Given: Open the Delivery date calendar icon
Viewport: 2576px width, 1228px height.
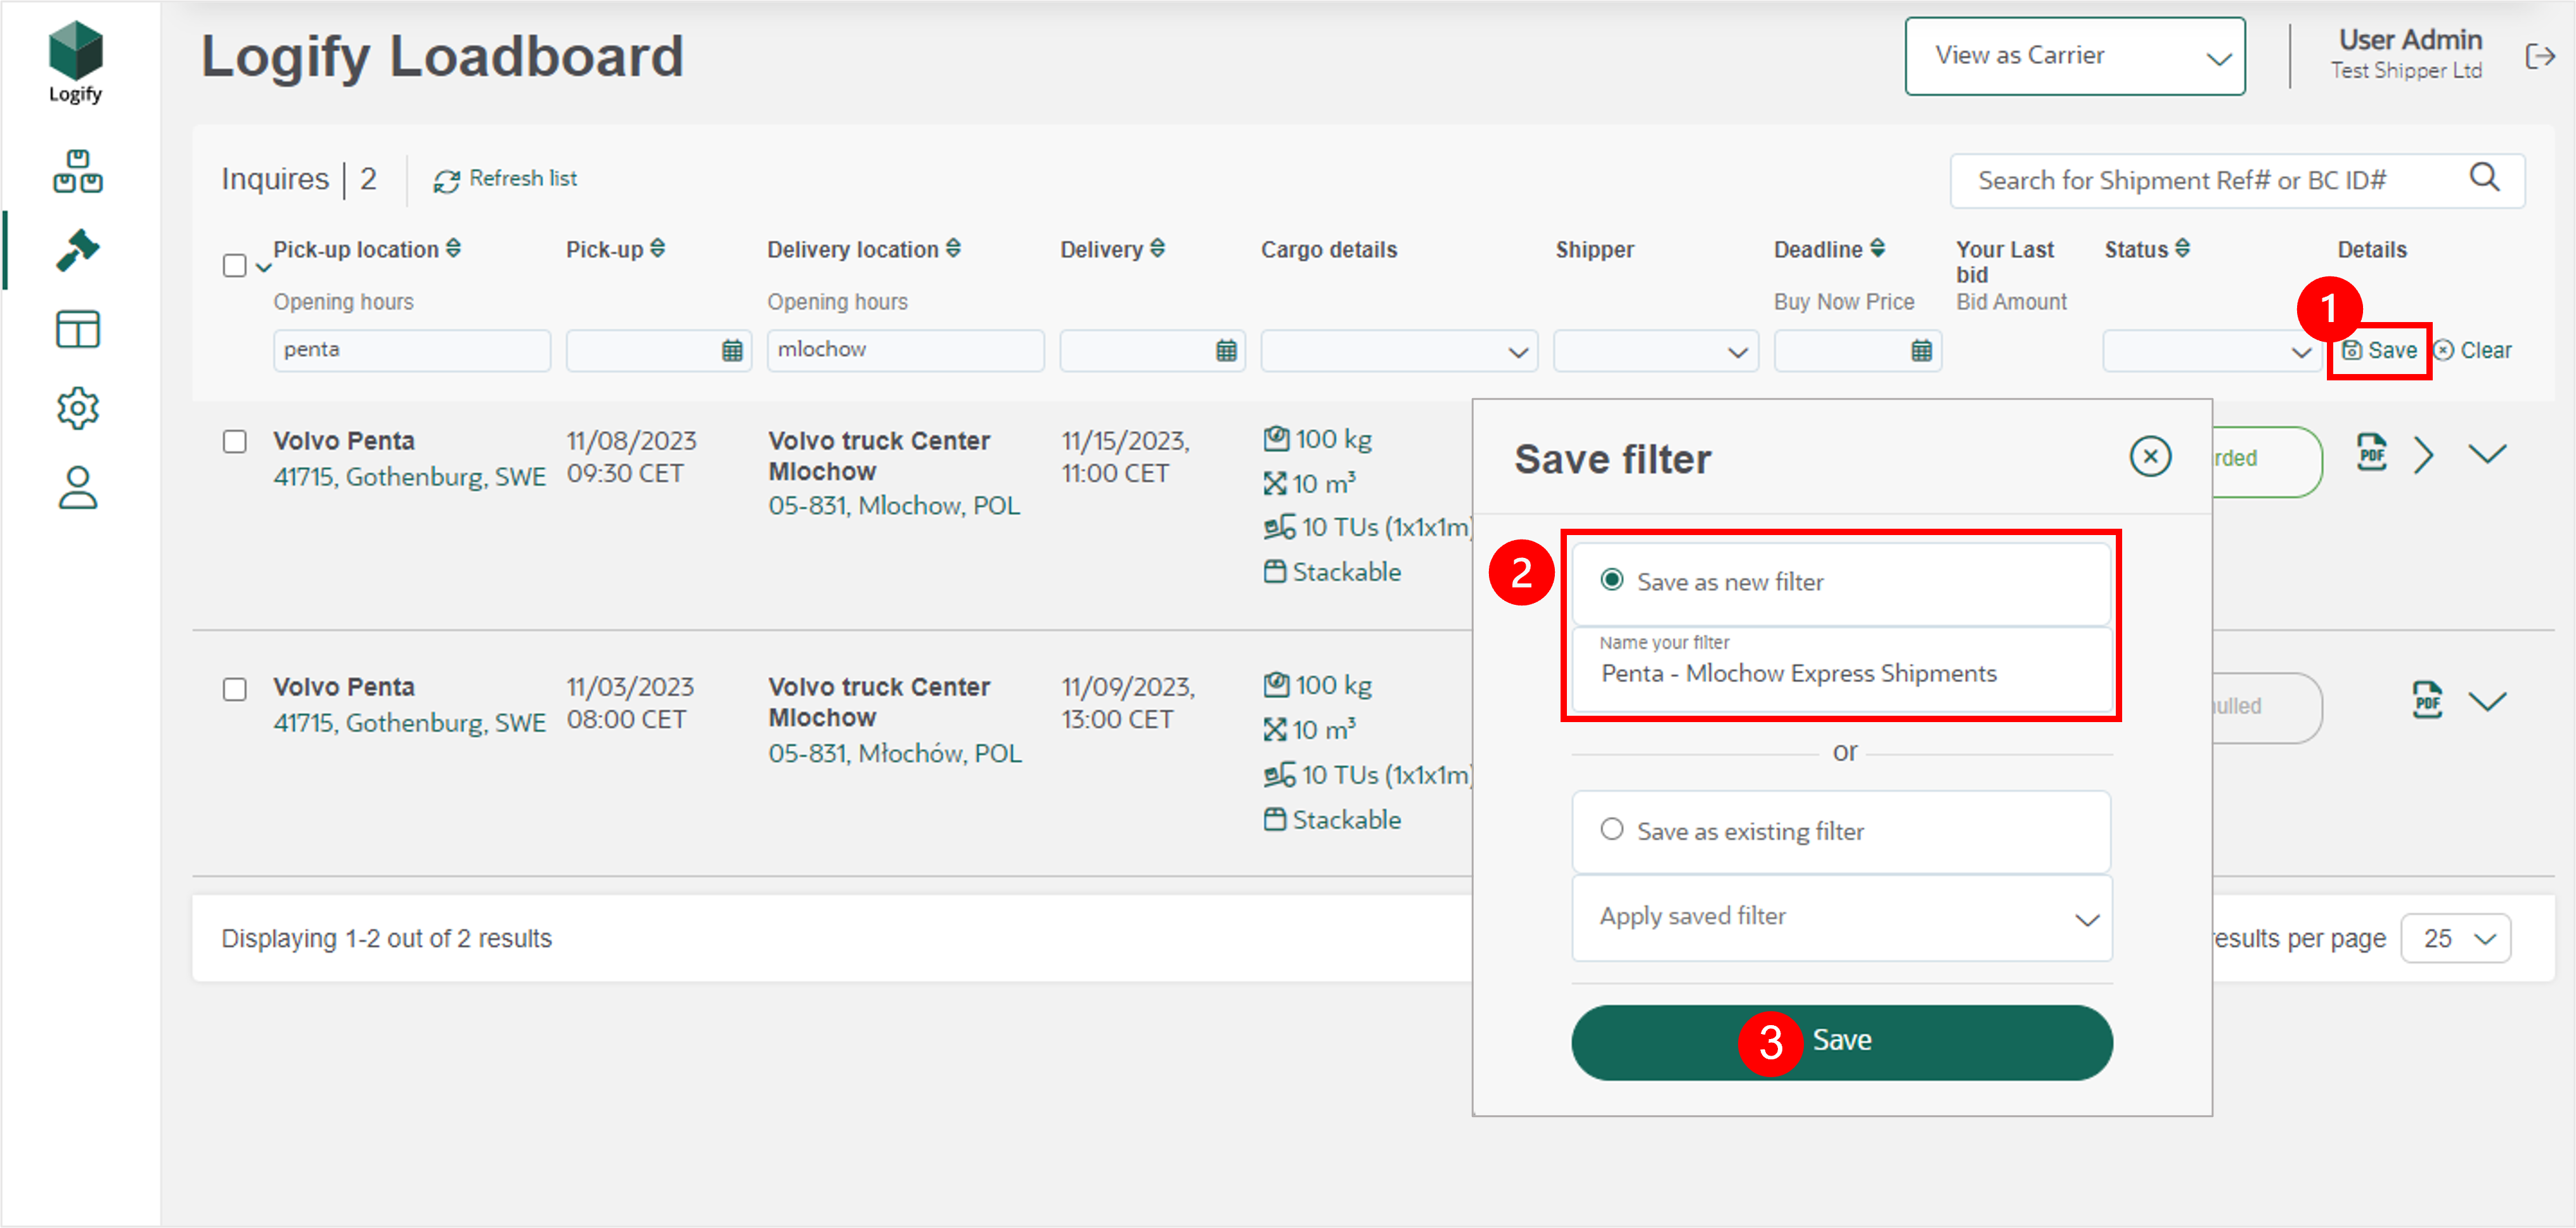Looking at the screenshot, I should tap(1226, 351).
